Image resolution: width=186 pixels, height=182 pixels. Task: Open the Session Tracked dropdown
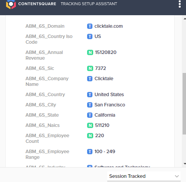[x=144, y=176]
